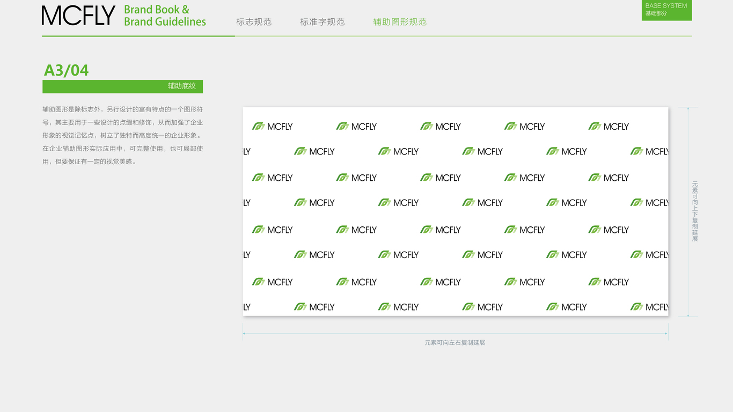Click the vertical caption 元素可向上下复制延展
The width and height of the screenshot is (733, 412).
(695, 211)
